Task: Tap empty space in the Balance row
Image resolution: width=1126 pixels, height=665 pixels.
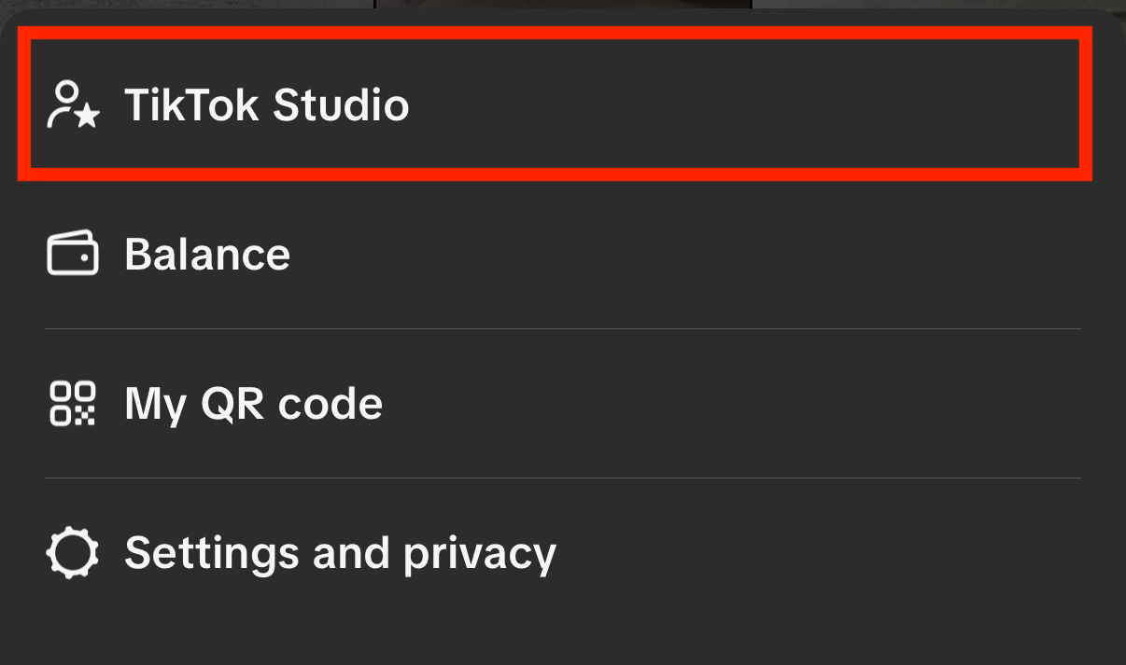Action: point(700,254)
